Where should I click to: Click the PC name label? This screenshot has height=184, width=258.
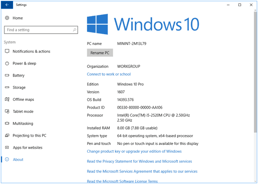point(94,44)
